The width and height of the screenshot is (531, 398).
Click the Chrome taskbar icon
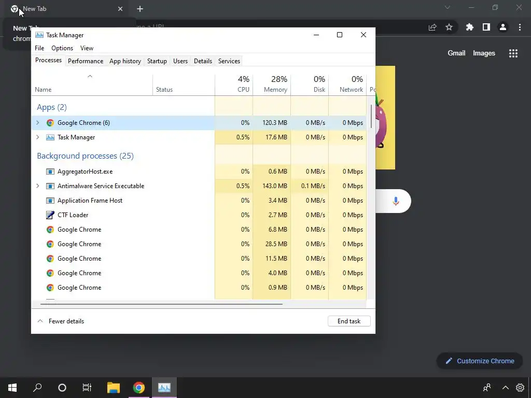pos(139,388)
